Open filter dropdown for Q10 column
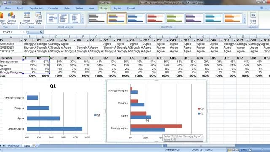The height and width of the screenshot is (152, 270). pos(154,41)
